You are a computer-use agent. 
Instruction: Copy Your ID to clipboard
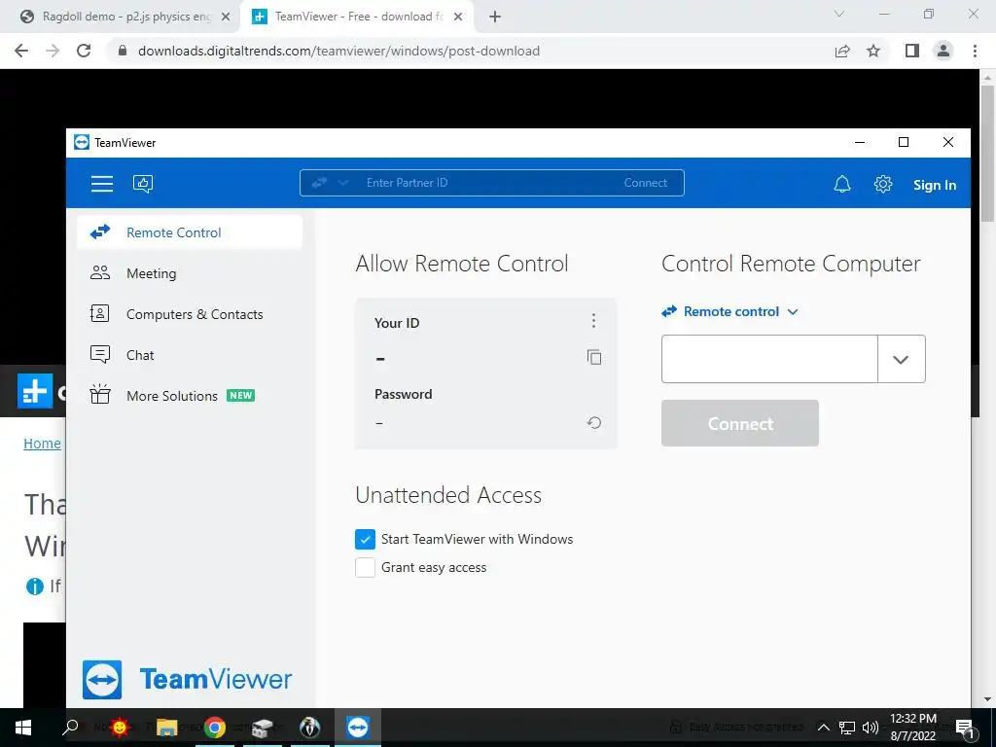coord(594,358)
